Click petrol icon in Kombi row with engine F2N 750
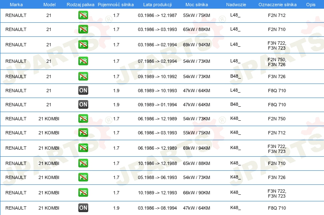Viewport: 324px width, 215px height. coord(83,118)
